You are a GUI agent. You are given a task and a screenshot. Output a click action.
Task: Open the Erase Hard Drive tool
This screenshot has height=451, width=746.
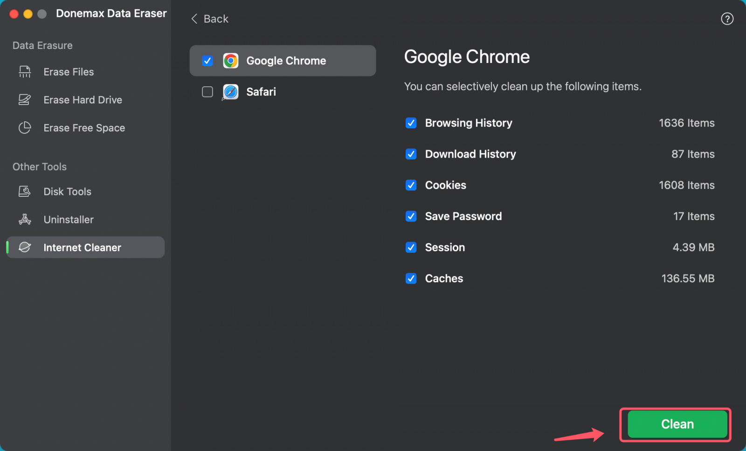(x=83, y=100)
